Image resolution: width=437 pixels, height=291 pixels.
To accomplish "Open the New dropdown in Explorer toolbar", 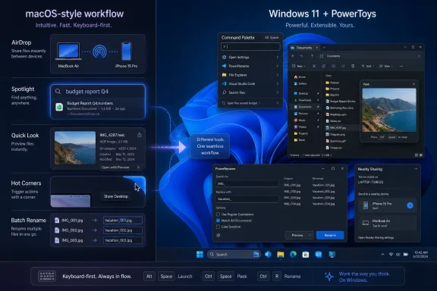I will pyautogui.click(x=298, y=66).
